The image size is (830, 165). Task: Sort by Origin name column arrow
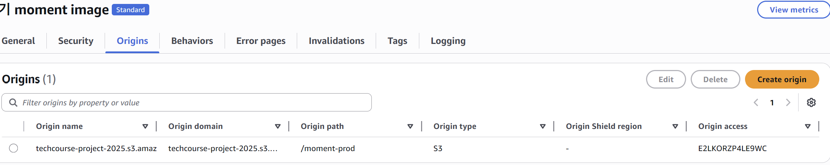(x=145, y=126)
